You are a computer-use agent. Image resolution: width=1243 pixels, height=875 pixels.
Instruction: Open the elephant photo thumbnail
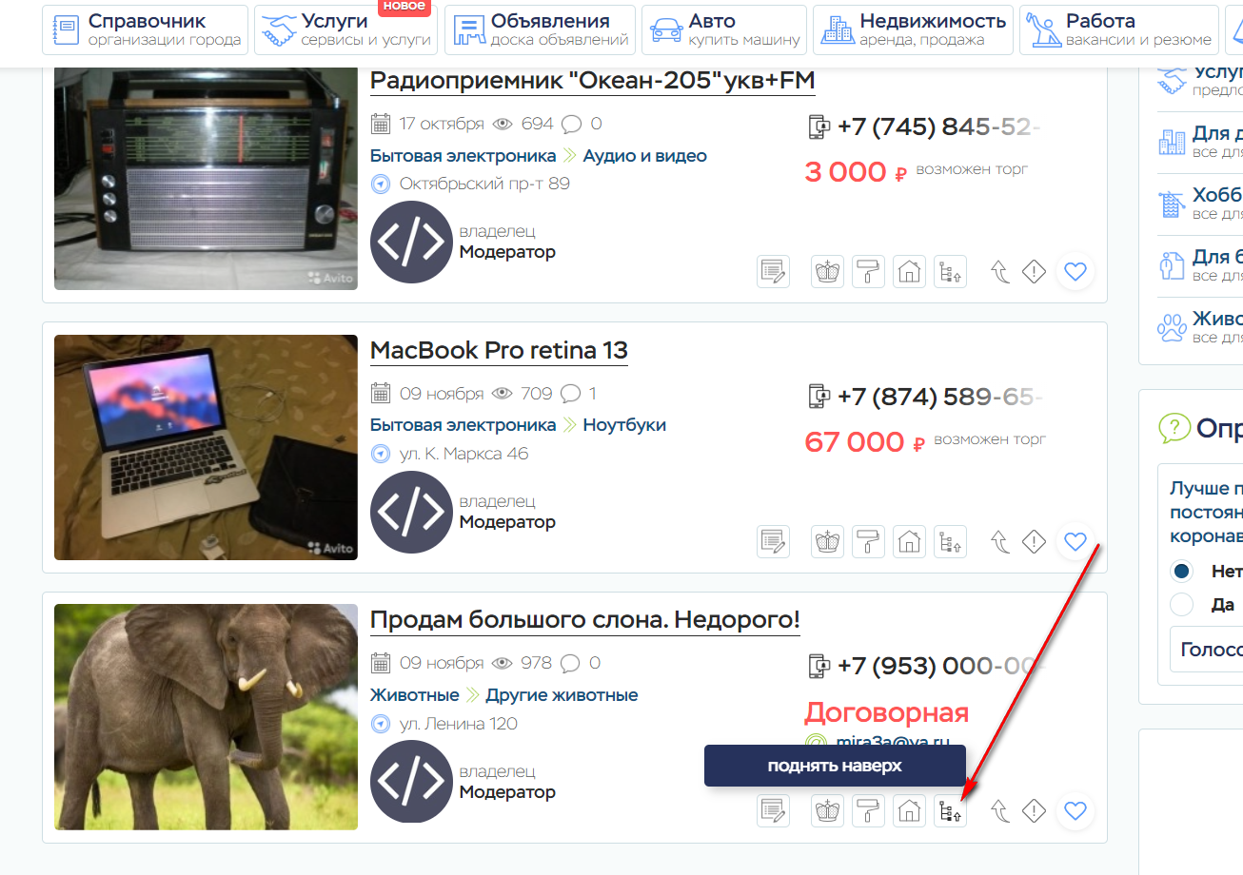206,717
